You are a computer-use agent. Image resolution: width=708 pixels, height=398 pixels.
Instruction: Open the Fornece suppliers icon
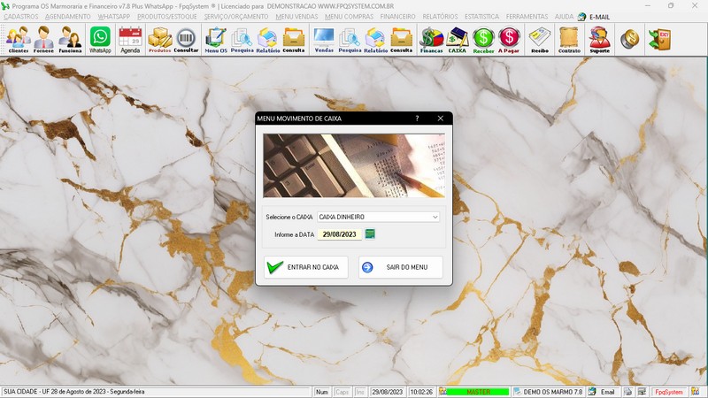[x=43, y=39]
